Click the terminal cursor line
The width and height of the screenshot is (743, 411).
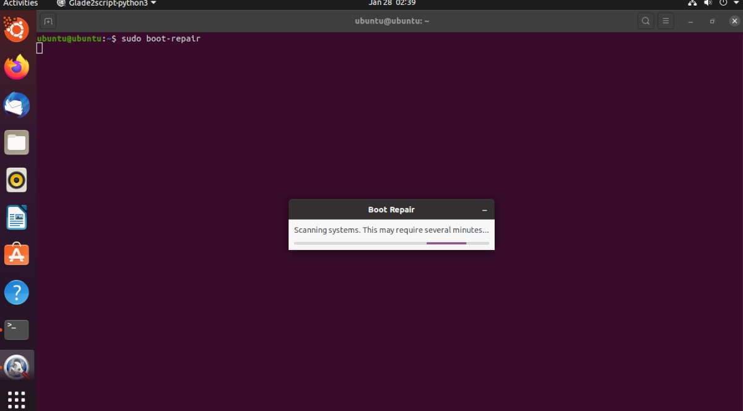pos(40,48)
